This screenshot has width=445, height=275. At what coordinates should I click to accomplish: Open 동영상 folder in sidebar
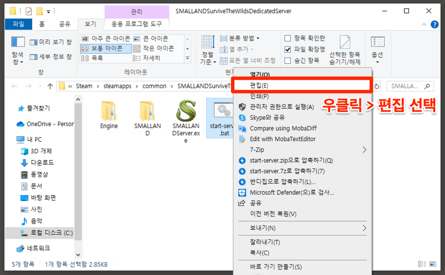pyautogui.click(x=35, y=174)
